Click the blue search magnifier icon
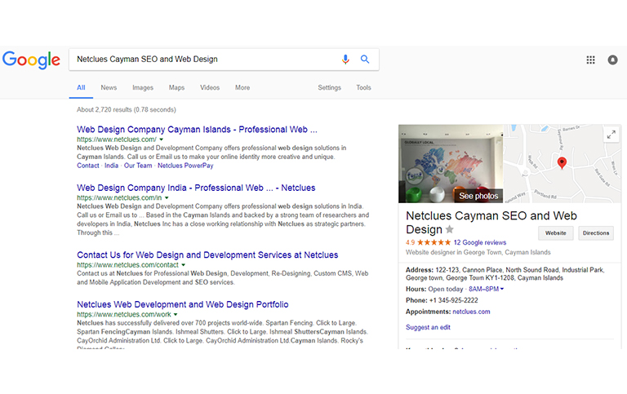The image size is (627, 394). tap(365, 60)
